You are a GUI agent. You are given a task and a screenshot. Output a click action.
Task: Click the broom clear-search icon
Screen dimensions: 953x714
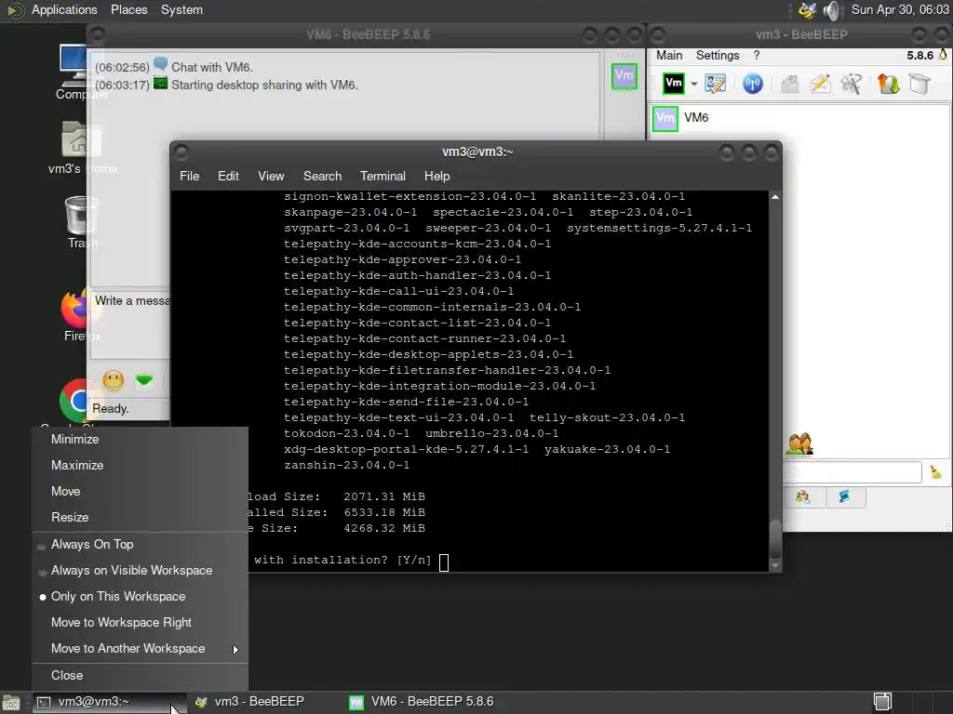pos(935,471)
